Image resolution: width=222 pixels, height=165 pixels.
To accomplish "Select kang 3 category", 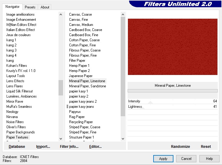I will [x=11, y=50].
